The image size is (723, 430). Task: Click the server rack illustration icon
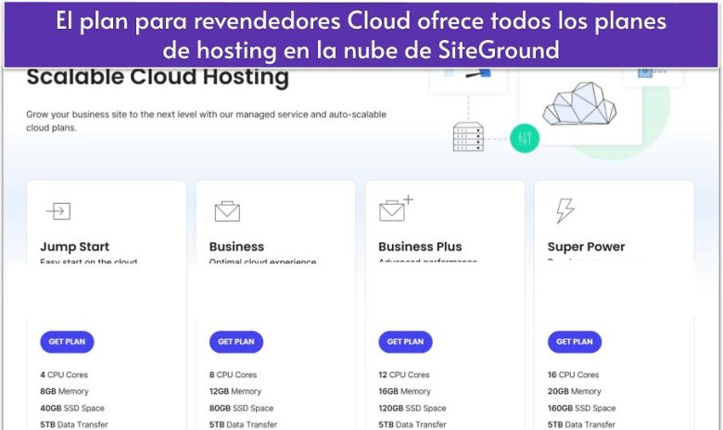coord(468,137)
